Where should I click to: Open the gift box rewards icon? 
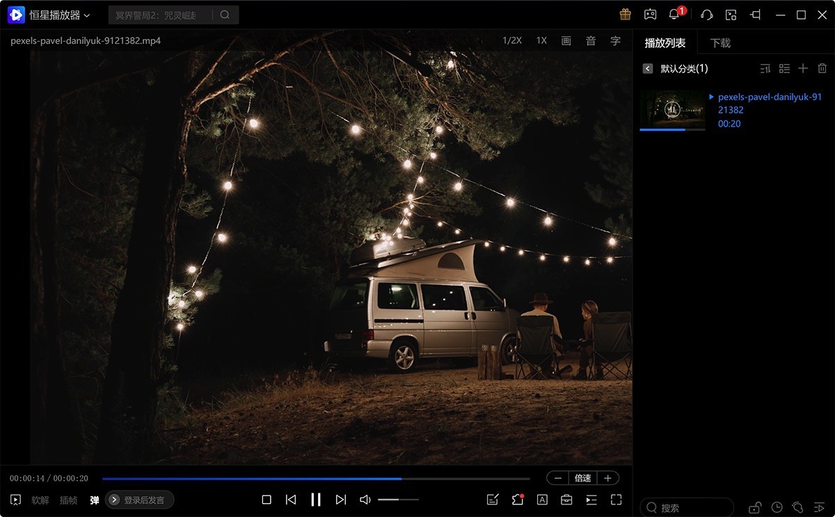pos(625,15)
